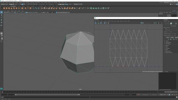
Task: Toggle highlighted UV Editor display icon
Action: pos(142,23)
